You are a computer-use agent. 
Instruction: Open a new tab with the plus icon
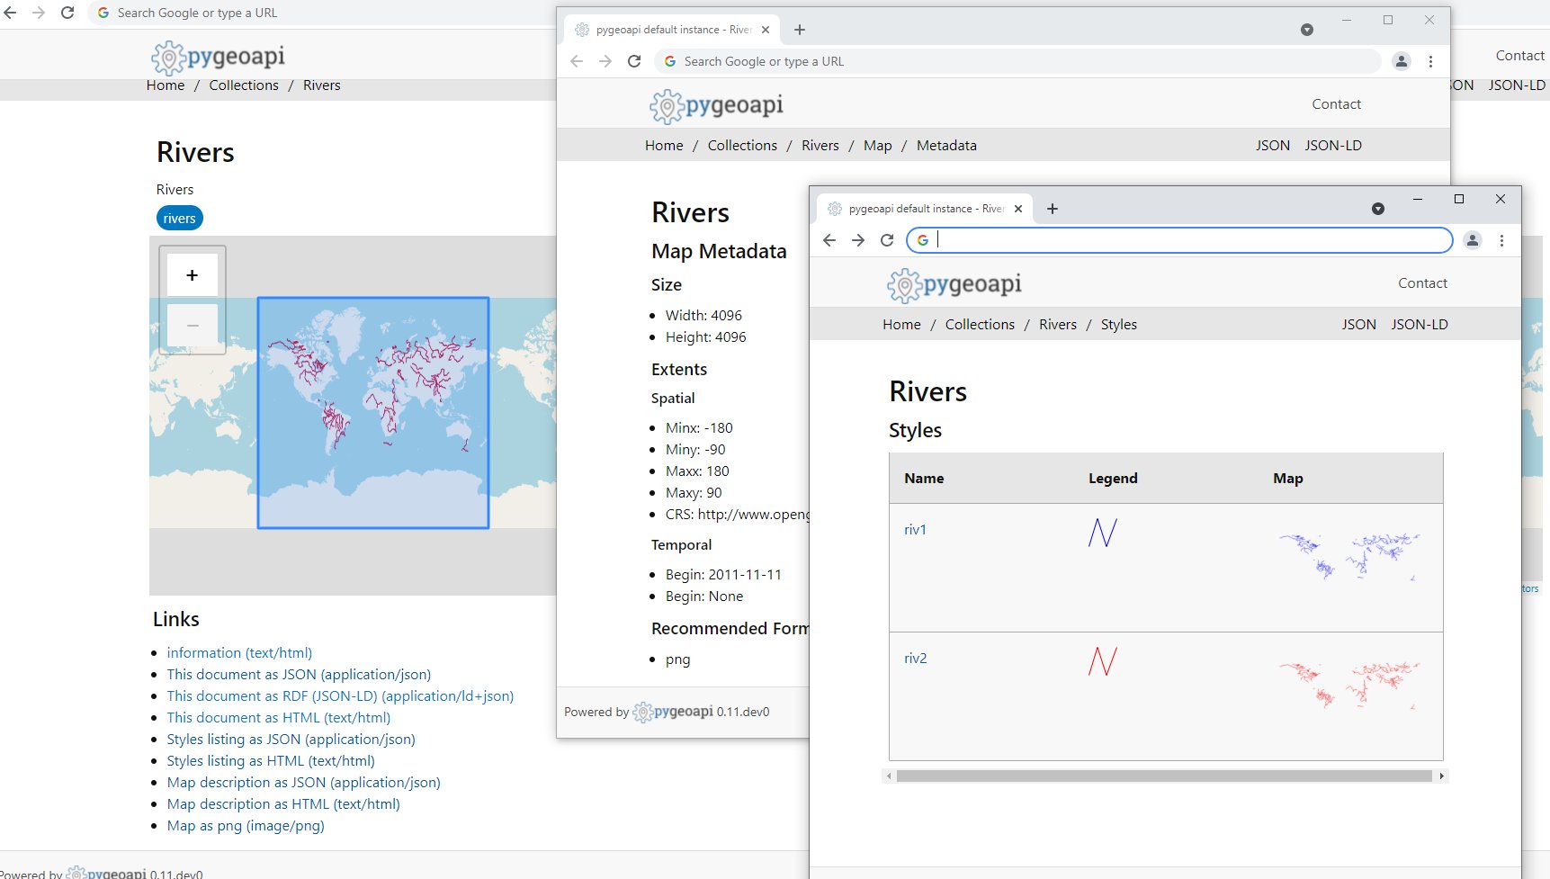(x=1052, y=208)
